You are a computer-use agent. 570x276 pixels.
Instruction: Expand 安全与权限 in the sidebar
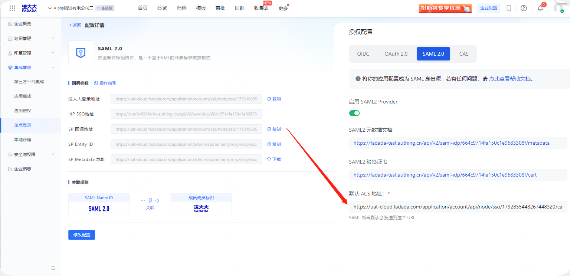(x=30, y=154)
